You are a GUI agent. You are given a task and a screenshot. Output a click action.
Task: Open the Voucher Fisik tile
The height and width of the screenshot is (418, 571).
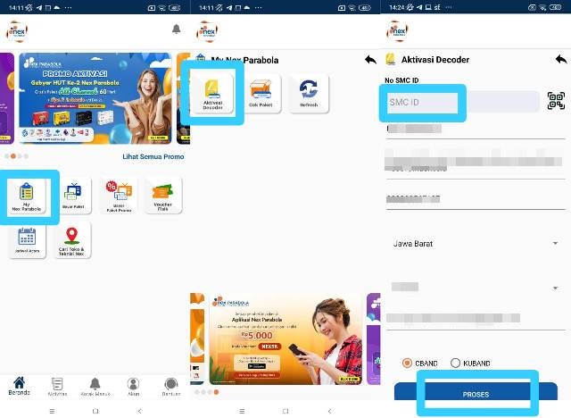point(162,196)
